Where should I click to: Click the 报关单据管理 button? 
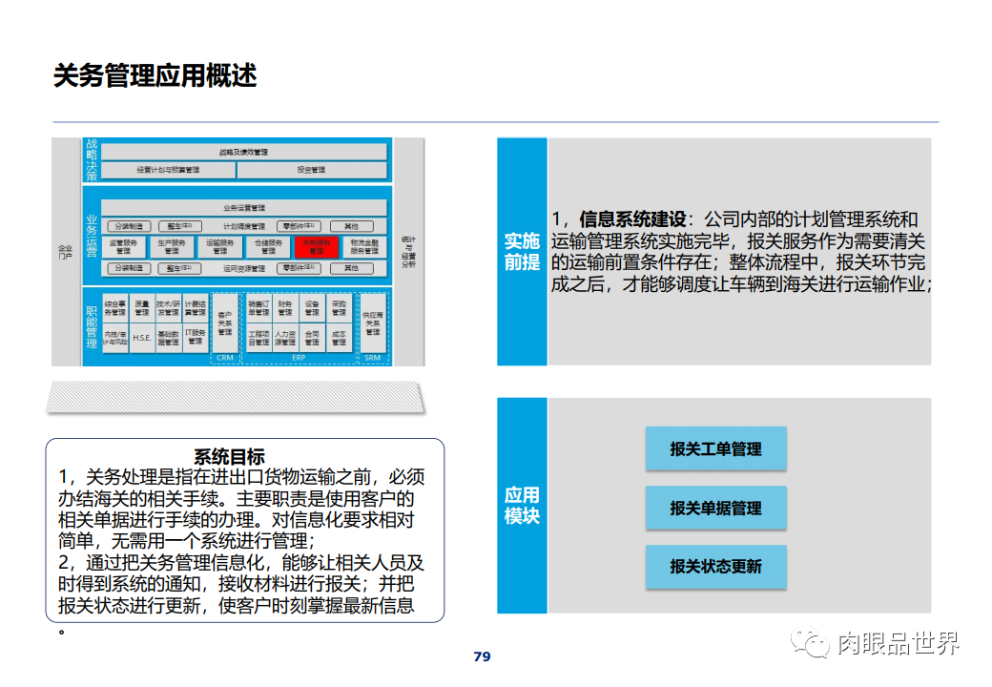point(716,509)
